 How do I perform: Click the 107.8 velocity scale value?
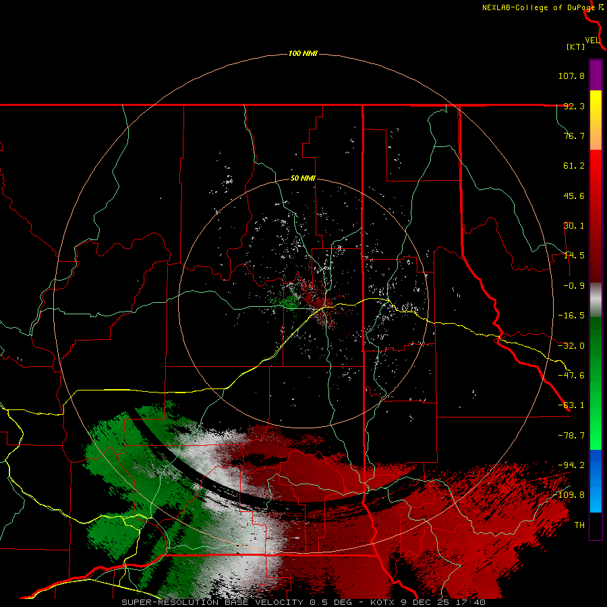[571, 76]
